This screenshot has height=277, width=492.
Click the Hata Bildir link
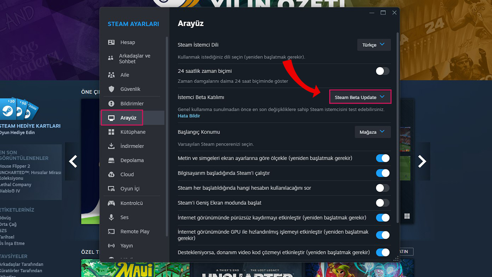[189, 116]
